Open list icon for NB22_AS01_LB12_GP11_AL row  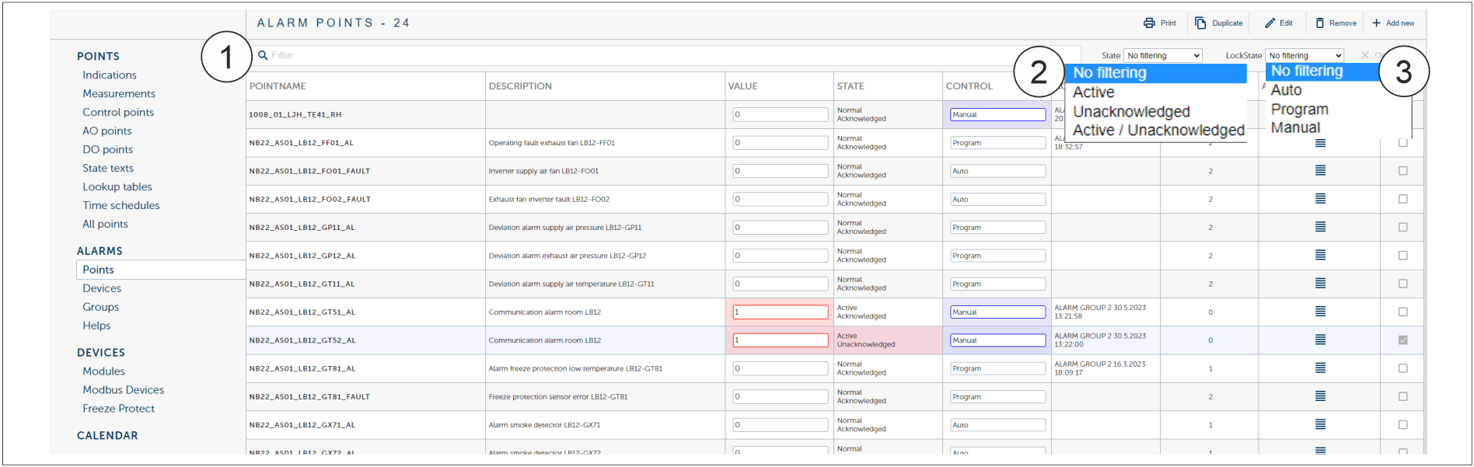point(1320,227)
